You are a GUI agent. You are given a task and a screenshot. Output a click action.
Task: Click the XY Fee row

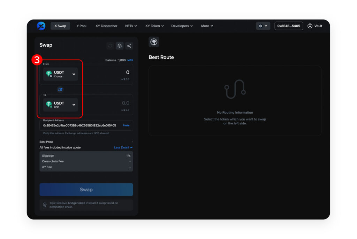86,167
